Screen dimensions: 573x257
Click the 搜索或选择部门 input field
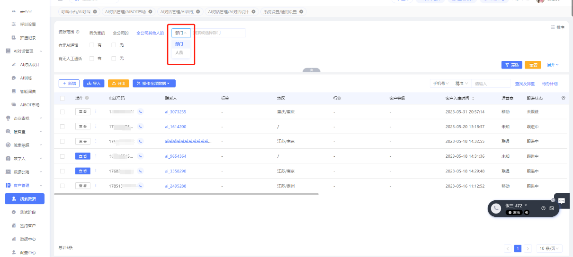tap(218, 33)
